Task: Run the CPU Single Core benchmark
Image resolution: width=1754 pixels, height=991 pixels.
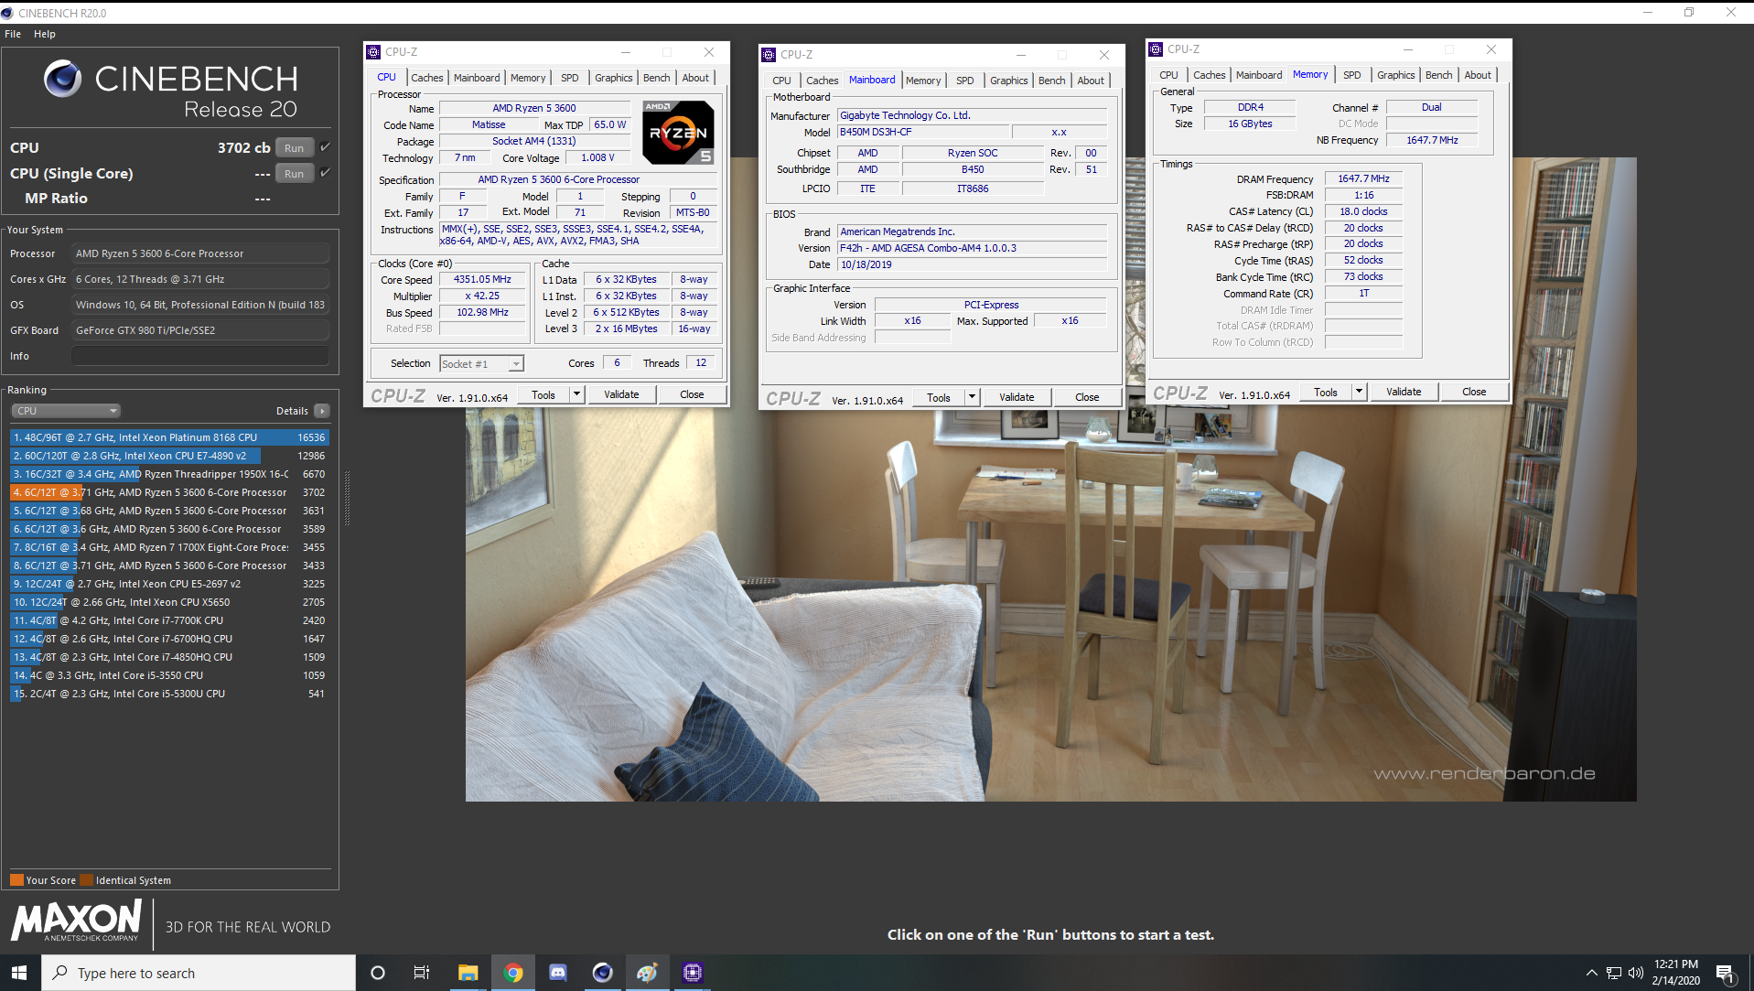Action: click(x=294, y=173)
